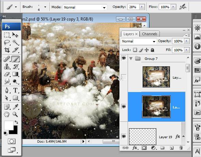
Task: Select the Pen tool
Action: tap(7, 90)
